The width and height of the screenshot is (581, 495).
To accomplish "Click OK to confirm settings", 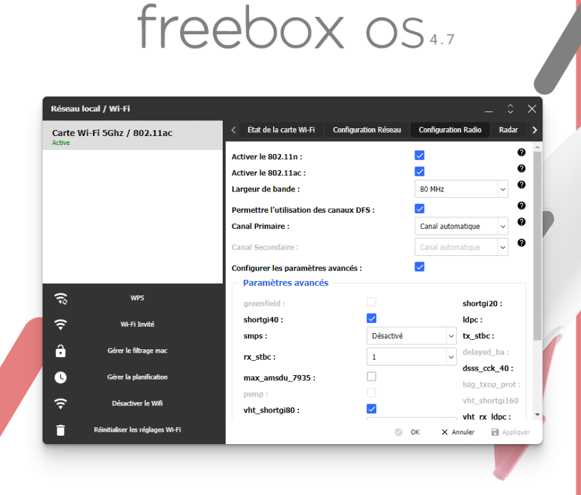I will (407, 432).
